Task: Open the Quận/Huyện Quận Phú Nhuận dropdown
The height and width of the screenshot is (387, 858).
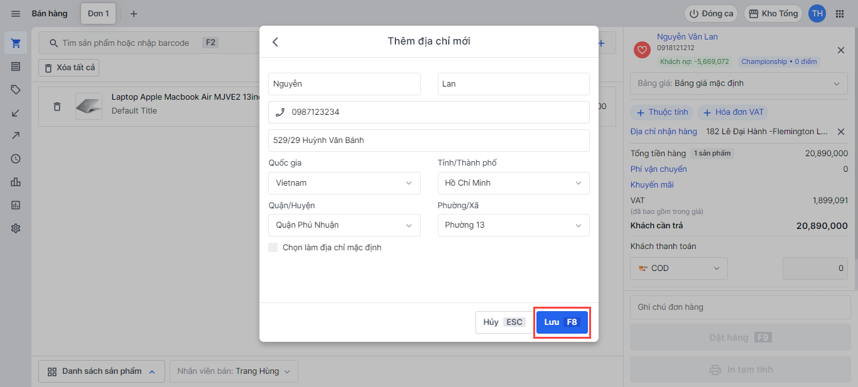Action: pyautogui.click(x=344, y=225)
